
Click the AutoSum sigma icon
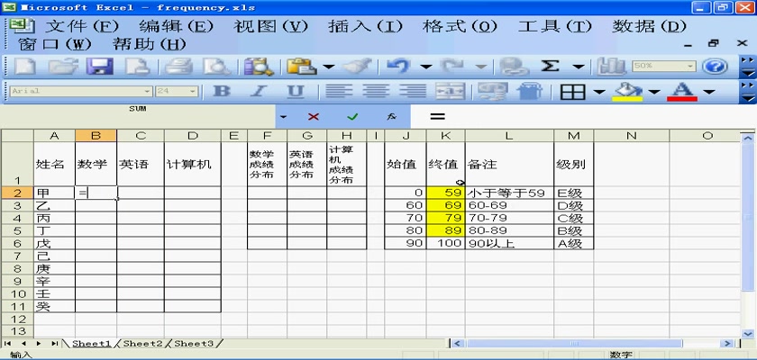pyautogui.click(x=550, y=67)
